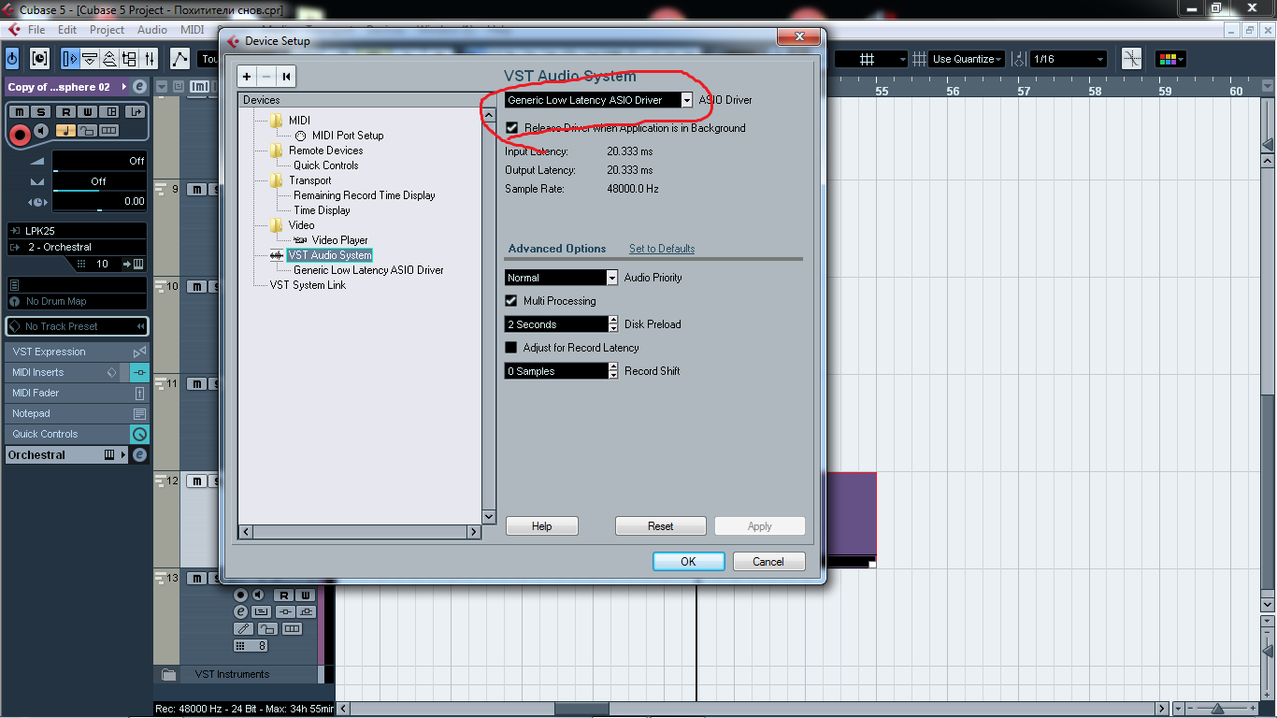This screenshot has height=718, width=1277.
Task: Open the Mixer from toolbar icon
Action: [150, 59]
